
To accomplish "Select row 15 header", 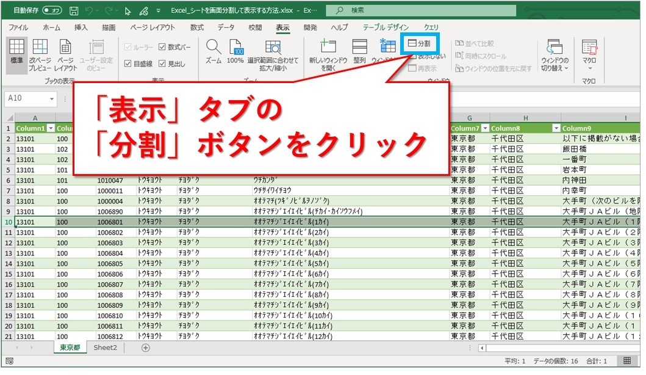I will pyautogui.click(x=9, y=274).
